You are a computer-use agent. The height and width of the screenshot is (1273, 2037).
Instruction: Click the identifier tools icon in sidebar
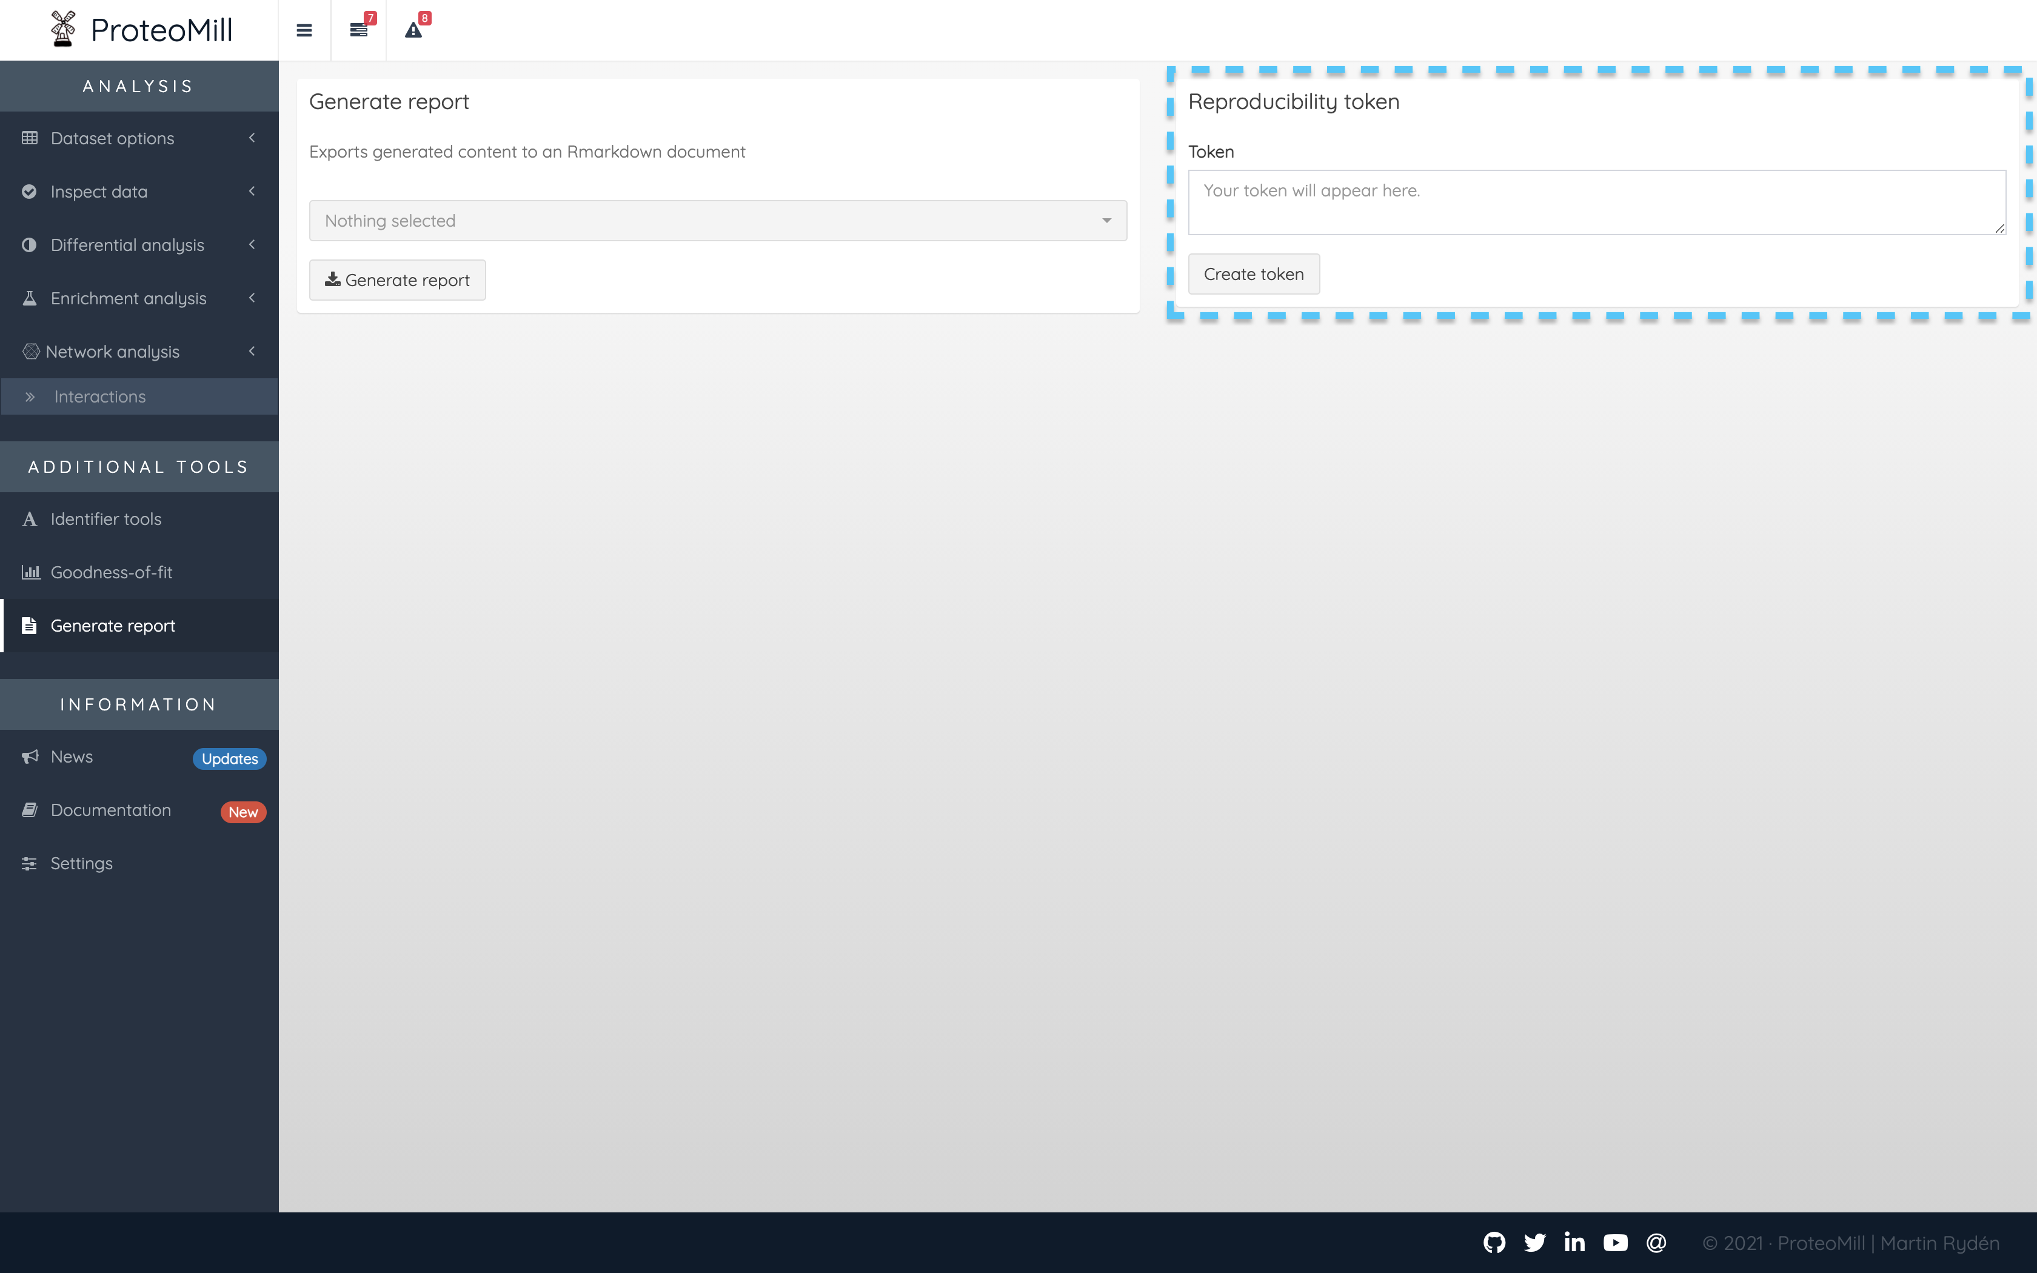click(29, 518)
